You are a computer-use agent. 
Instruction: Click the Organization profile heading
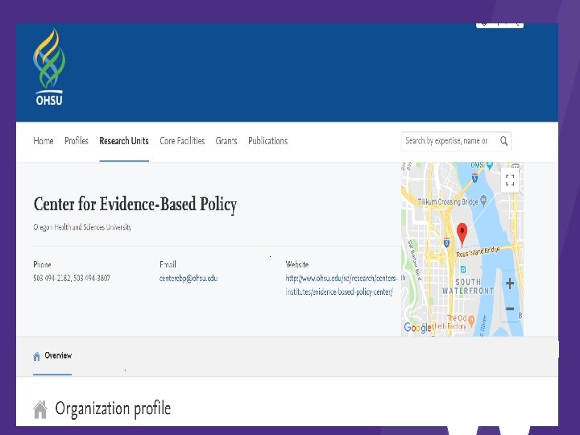pos(113,408)
